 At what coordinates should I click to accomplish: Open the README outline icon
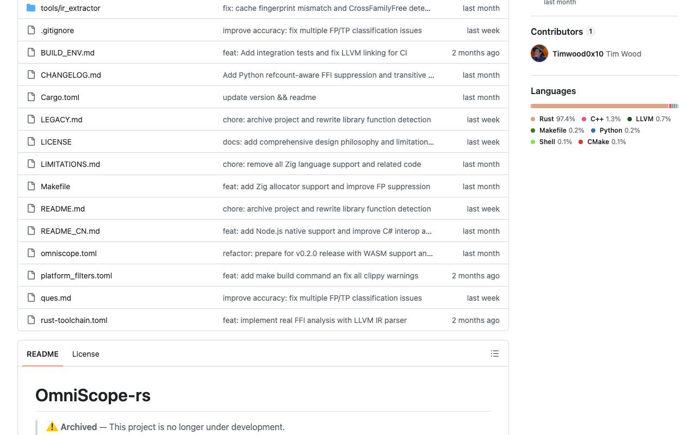tap(495, 353)
